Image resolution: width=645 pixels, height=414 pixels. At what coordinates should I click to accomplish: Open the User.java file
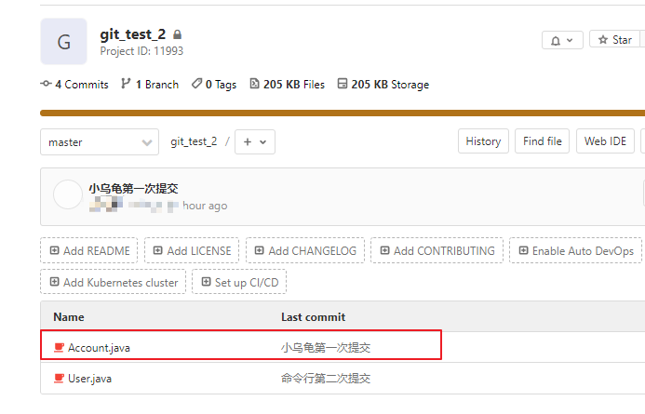tap(89, 379)
